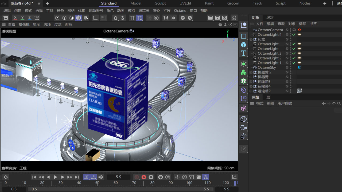The height and width of the screenshot is (192, 342).
Task: Toggle the X axis lock
Action: point(15,18)
